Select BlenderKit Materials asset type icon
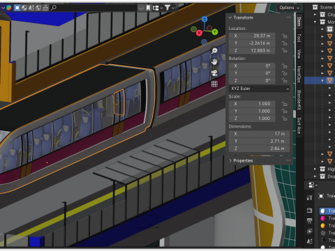Image resolution: width=335 pixels, height=251 pixels. pyautogui.click(x=24, y=8)
